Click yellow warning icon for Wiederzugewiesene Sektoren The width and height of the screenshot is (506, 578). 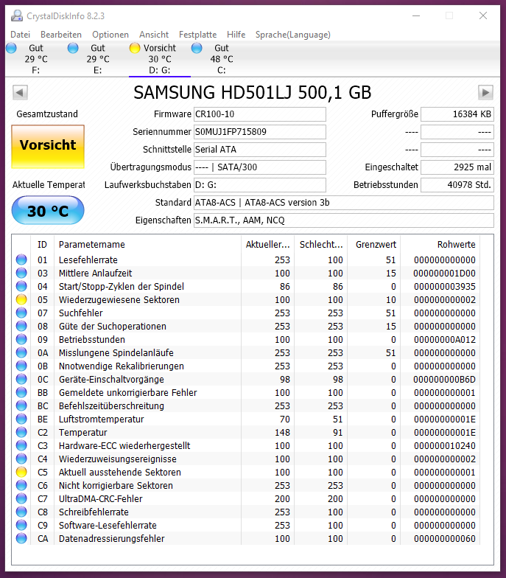tap(21, 299)
